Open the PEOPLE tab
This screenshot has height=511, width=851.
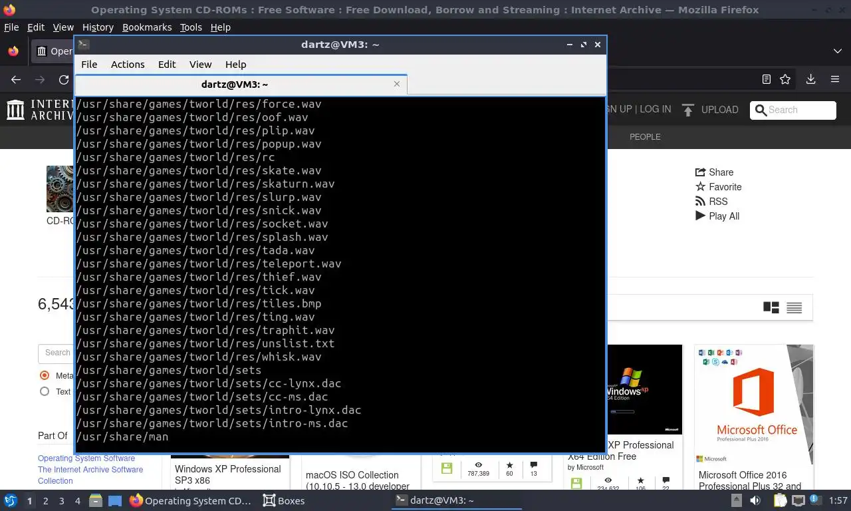click(x=645, y=136)
